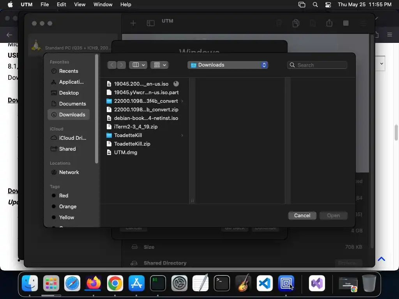Select folder 22000.1098...3f4b_convert
The height and width of the screenshot is (299, 399).
pos(143,101)
